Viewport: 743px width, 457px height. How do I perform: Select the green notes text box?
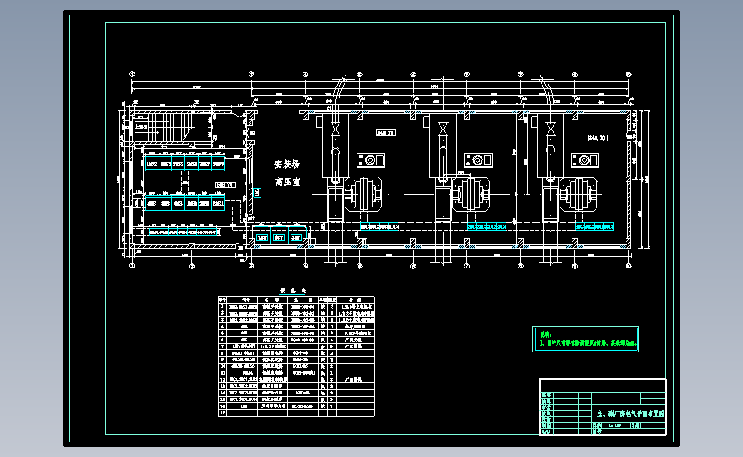[x=585, y=339]
